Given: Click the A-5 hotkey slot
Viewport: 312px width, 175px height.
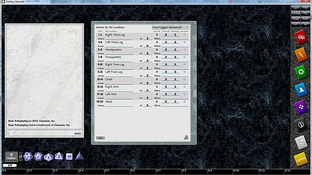Looking at the screenshot, I should [117, 171].
